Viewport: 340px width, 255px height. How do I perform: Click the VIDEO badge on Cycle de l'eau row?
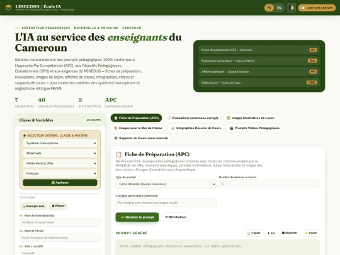pos(312,82)
